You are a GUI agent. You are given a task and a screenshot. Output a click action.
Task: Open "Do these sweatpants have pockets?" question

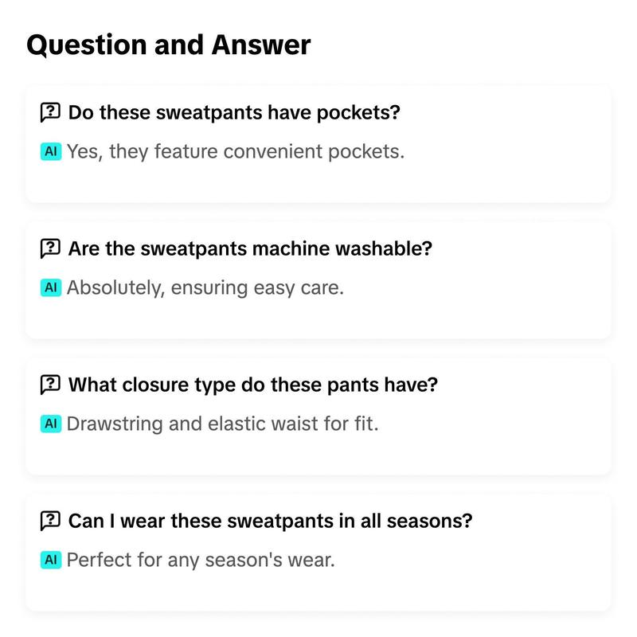point(234,112)
